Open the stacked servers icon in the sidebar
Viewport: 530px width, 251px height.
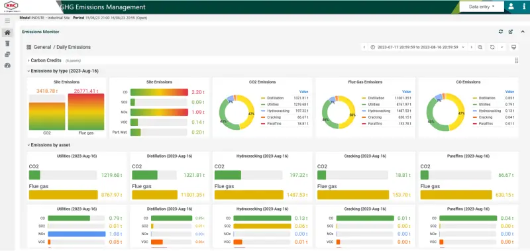tap(7, 54)
